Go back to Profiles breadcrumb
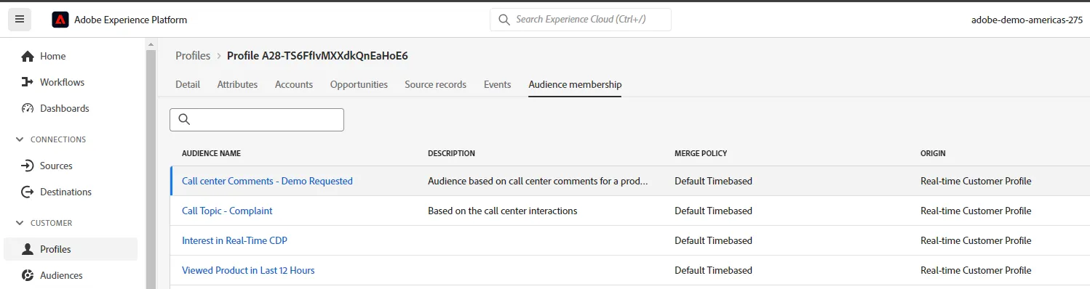The height and width of the screenshot is (289, 1090). 193,56
